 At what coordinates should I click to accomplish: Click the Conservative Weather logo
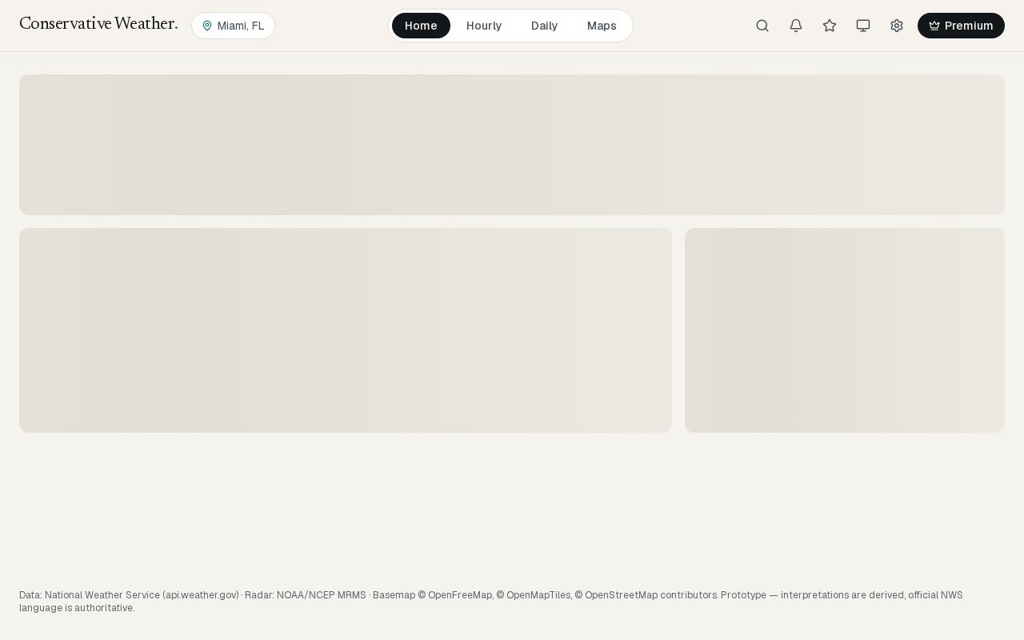tap(98, 24)
